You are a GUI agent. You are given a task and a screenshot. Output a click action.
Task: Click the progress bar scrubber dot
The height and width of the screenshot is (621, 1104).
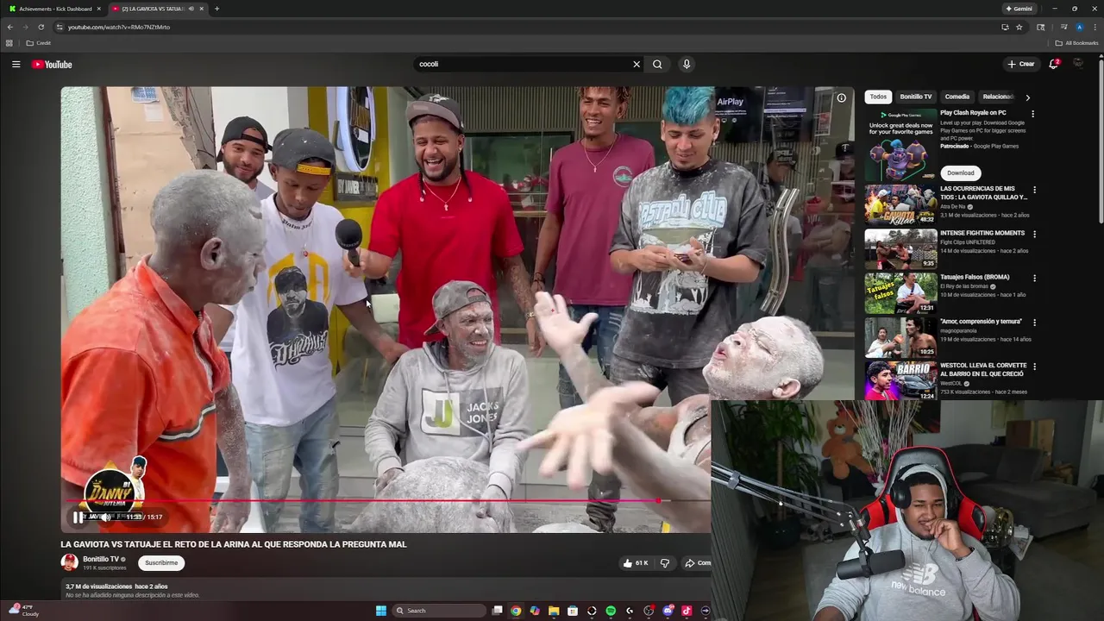(x=659, y=500)
